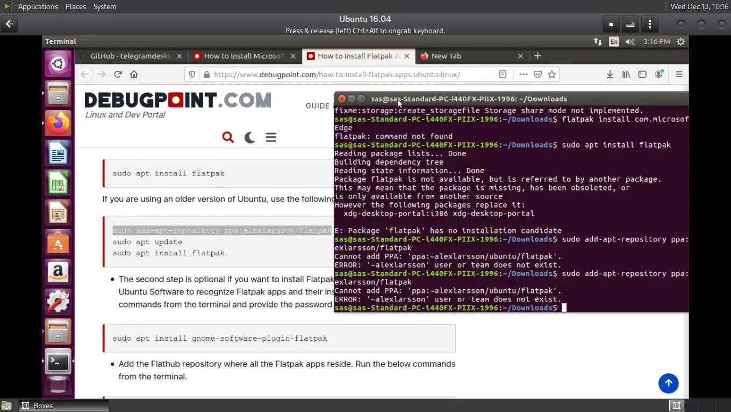Open DebugPoint site hamburger menu
This screenshot has width=731, height=412.
pyautogui.click(x=271, y=137)
